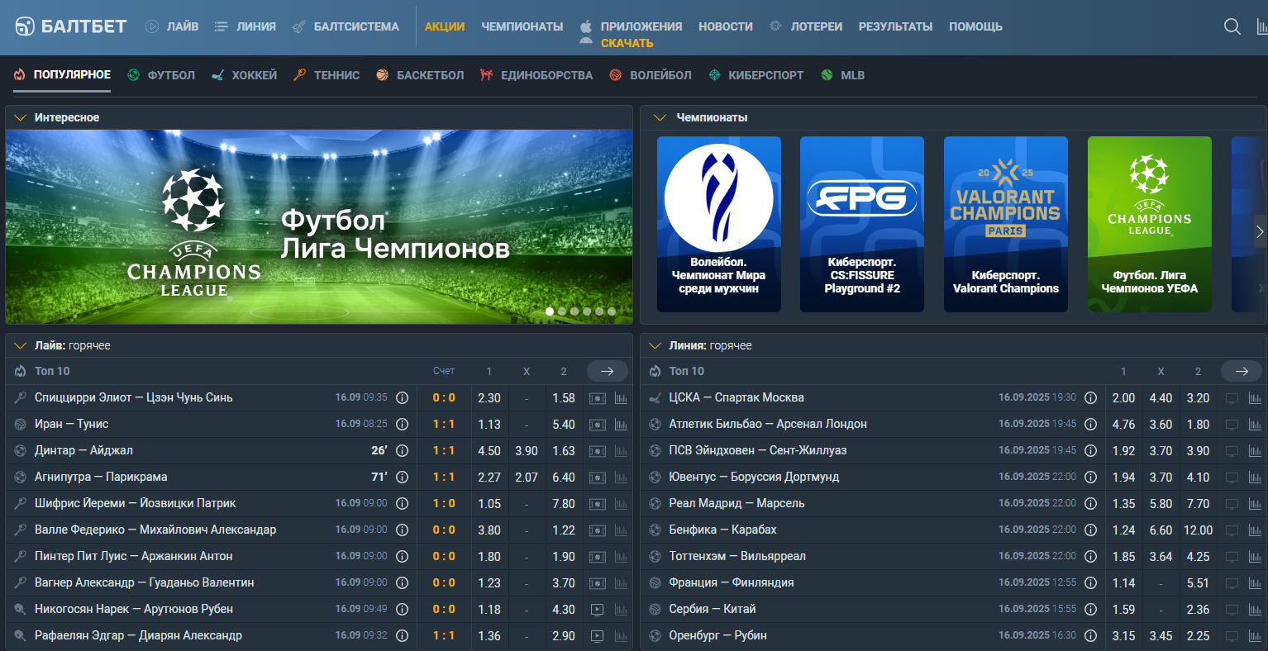Viewport: 1268px width, 651px height.
Task: Select the Волейбол sport tab
Action: tap(651, 75)
